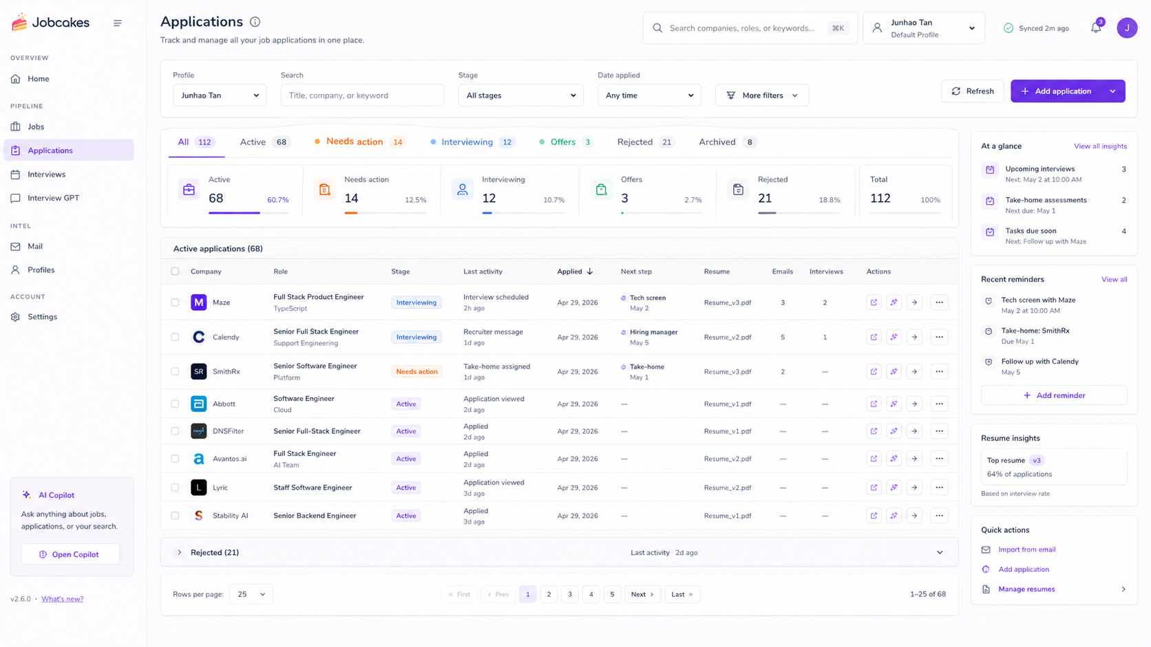Image resolution: width=1151 pixels, height=647 pixels.
Task: Open the Profile filter dropdown
Action: coord(220,96)
